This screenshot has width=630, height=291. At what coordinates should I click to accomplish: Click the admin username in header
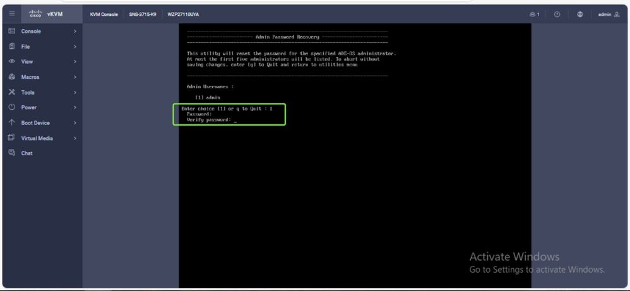(x=605, y=15)
